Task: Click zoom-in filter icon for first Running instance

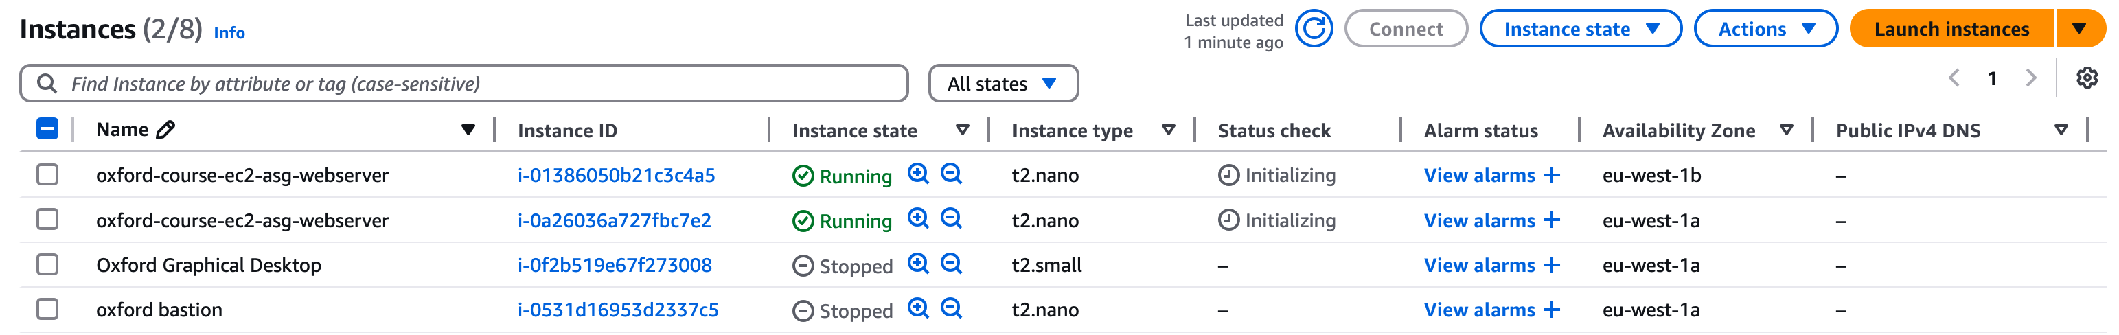Action: [918, 174]
